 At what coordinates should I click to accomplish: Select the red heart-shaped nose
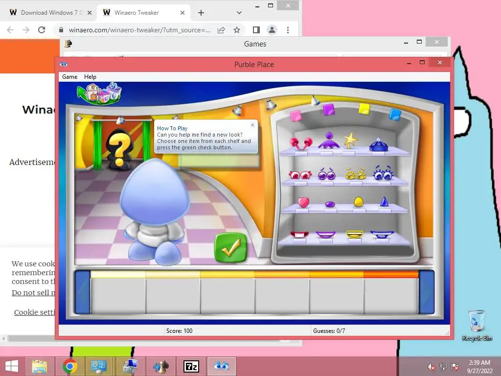click(303, 202)
